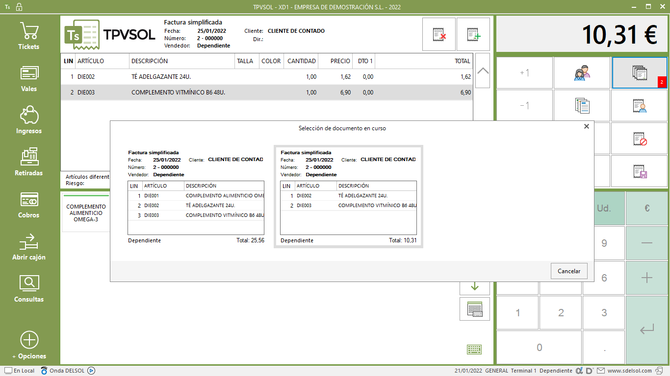
Task: Click the Ud. units button on keypad
Action: [604, 208]
